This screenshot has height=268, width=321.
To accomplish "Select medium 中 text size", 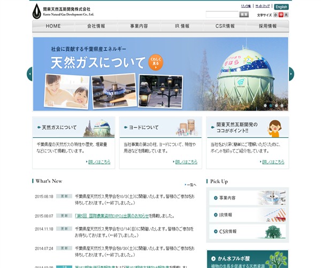I will (281, 15).
